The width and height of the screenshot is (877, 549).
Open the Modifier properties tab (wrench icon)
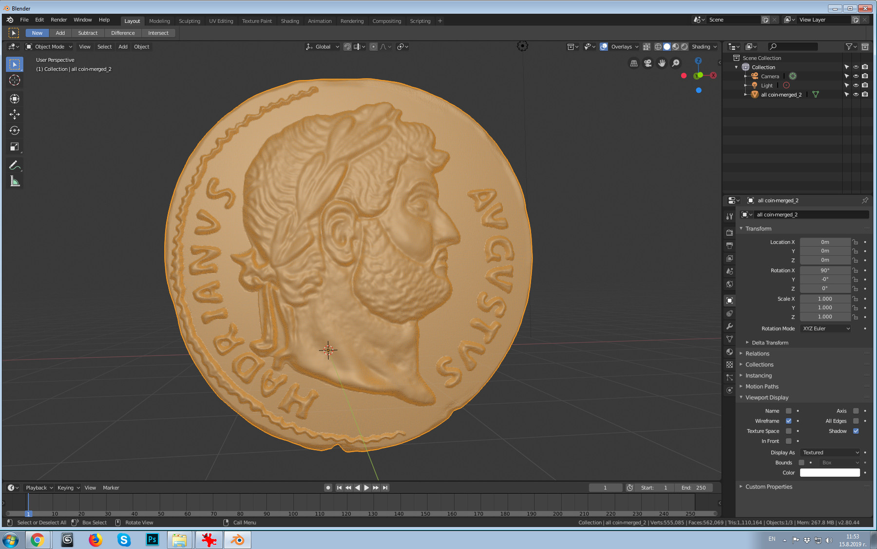(729, 326)
